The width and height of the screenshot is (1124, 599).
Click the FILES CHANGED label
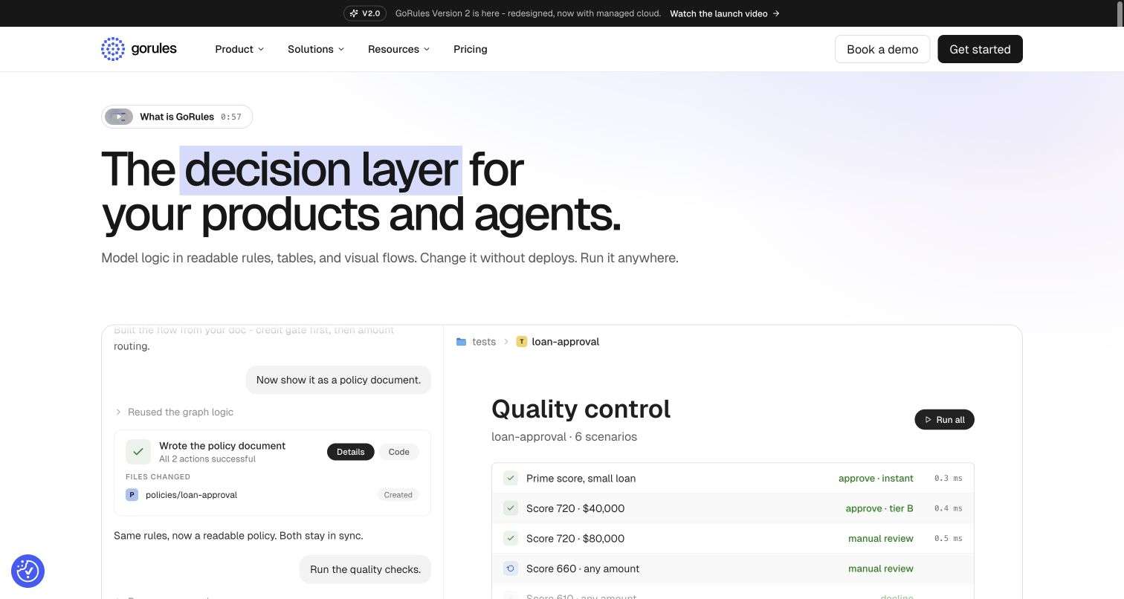pyautogui.click(x=158, y=477)
